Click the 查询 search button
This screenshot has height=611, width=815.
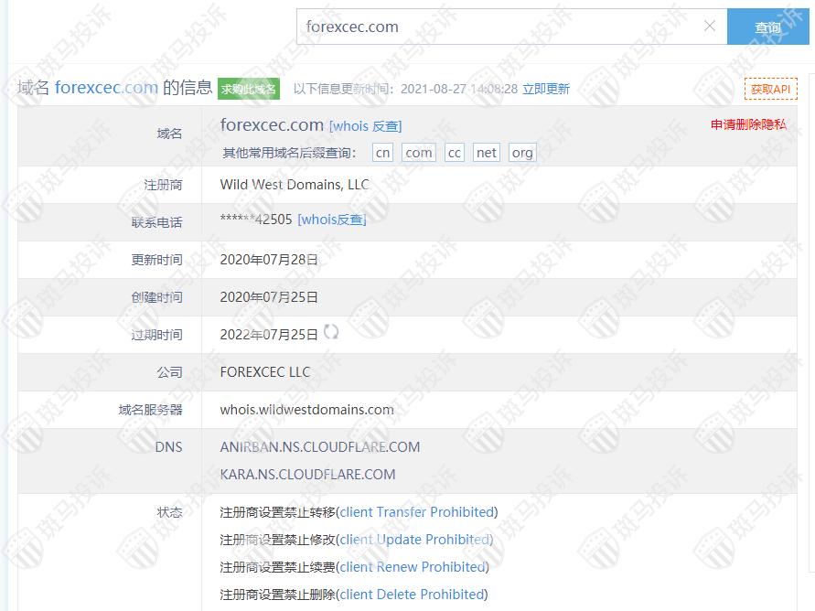767,27
